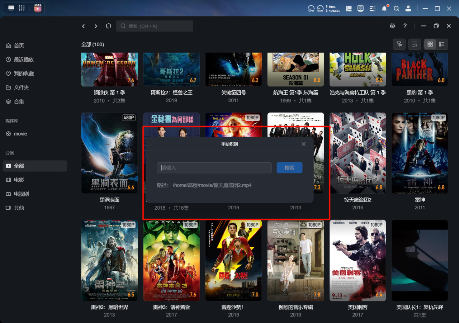
Task: Click the network speed indicator
Action: (x=332, y=9)
